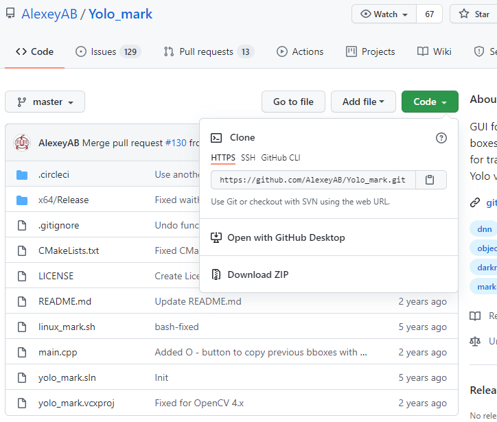The width and height of the screenshot is (497, 422).
Task: Star the repository
Action: [474, 14]
